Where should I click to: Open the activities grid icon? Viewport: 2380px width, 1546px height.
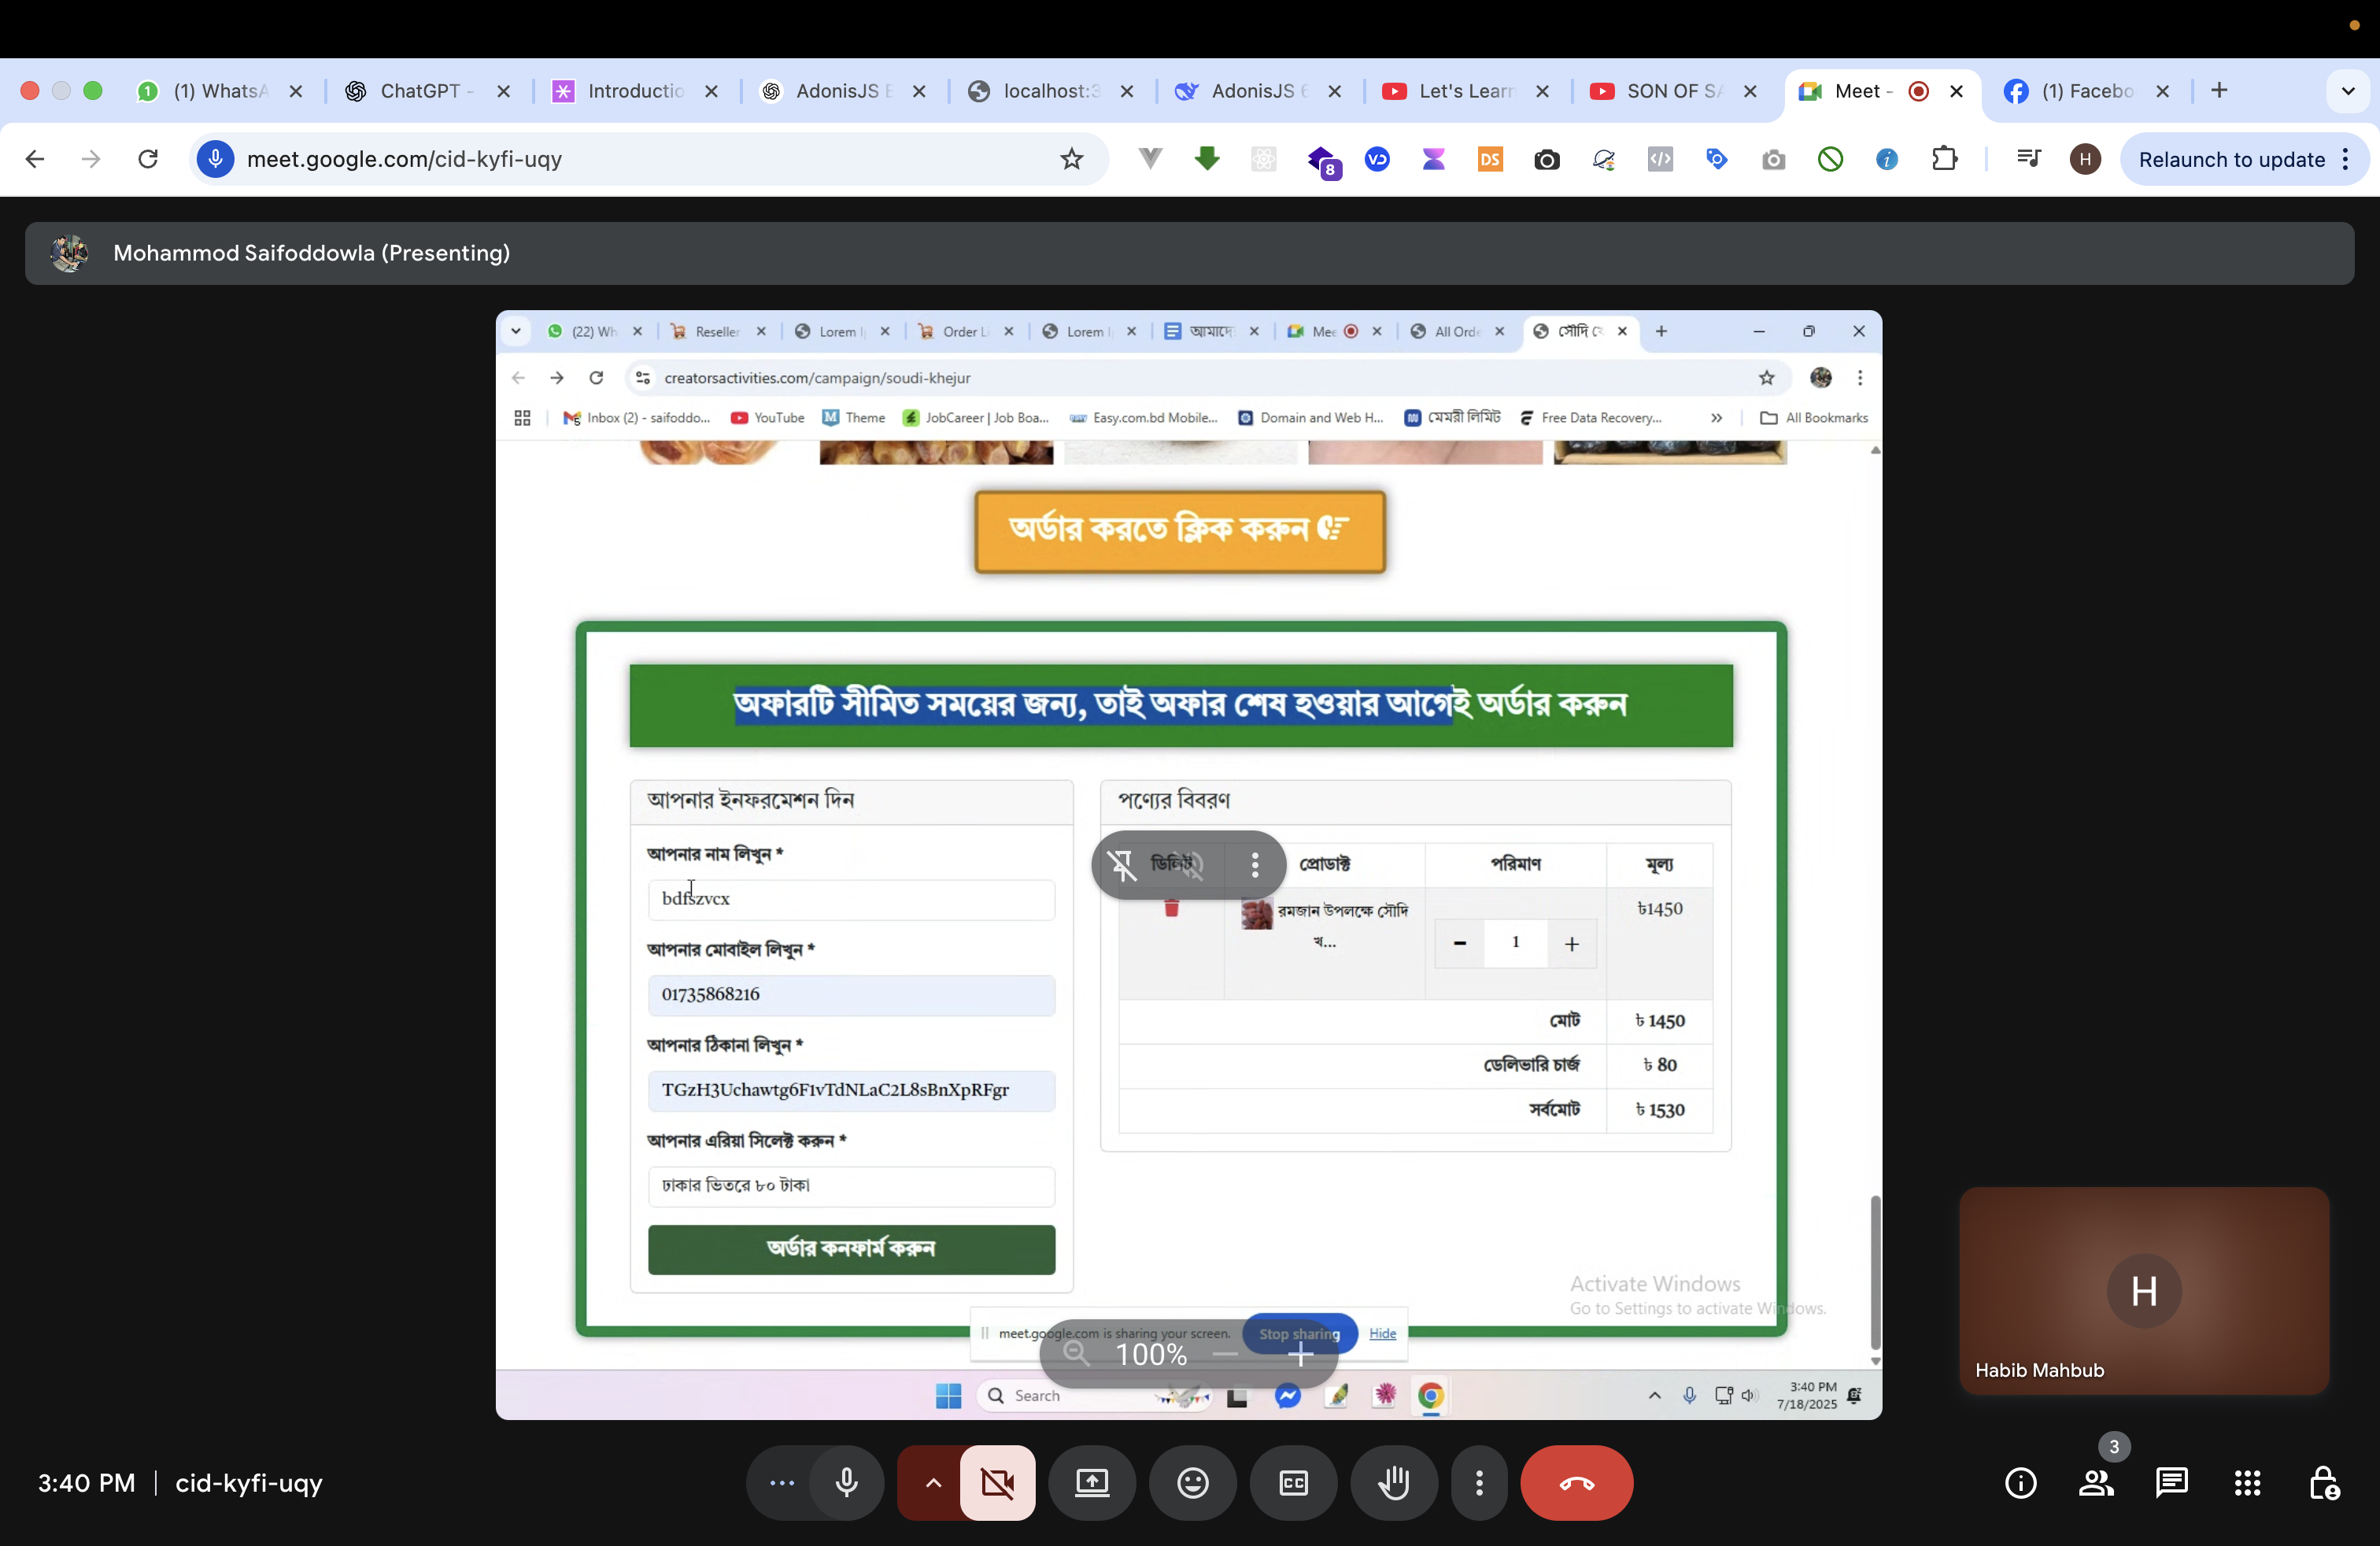click(2247, 1483)
